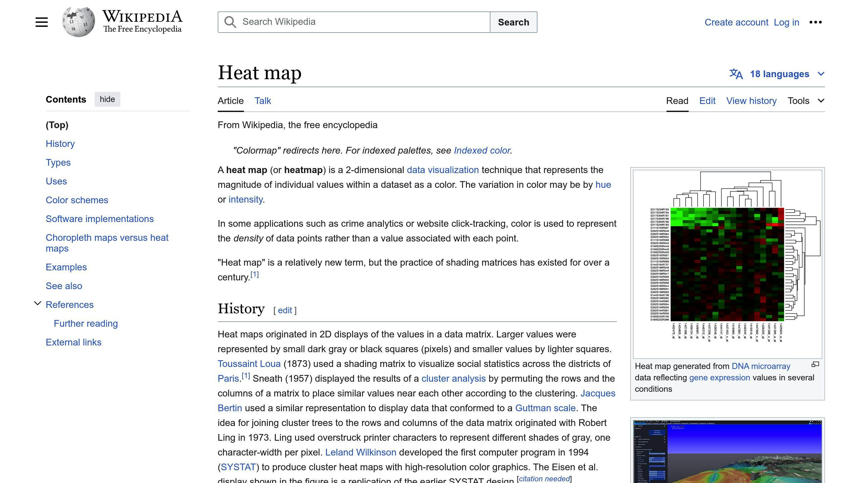
Task: Click the Wikipedia globe logo icon
Action: tap(77, 22)
